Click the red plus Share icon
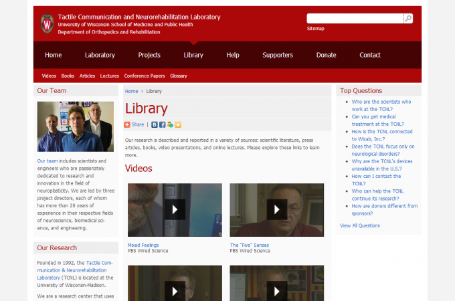 [x=127, y=124]
